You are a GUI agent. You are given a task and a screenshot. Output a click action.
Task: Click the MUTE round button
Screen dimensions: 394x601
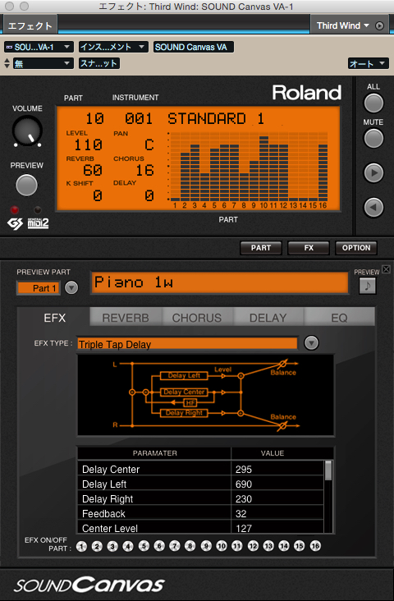point(373,139)
